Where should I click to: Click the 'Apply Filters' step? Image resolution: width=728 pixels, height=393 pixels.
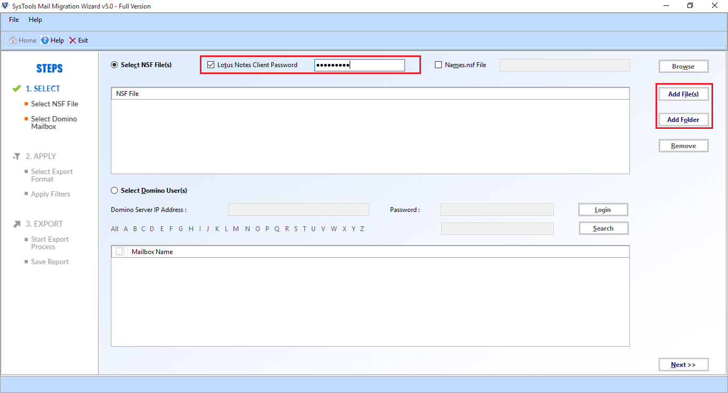(50, 194)
